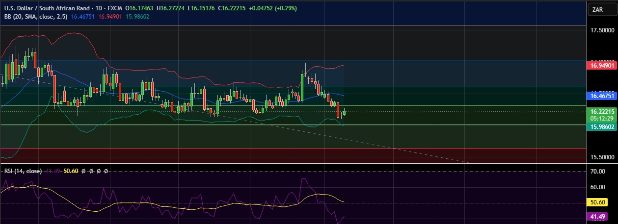Click the 17.50000 price scale label
This screenshot has width=618, height=224.
pos(603,30)
